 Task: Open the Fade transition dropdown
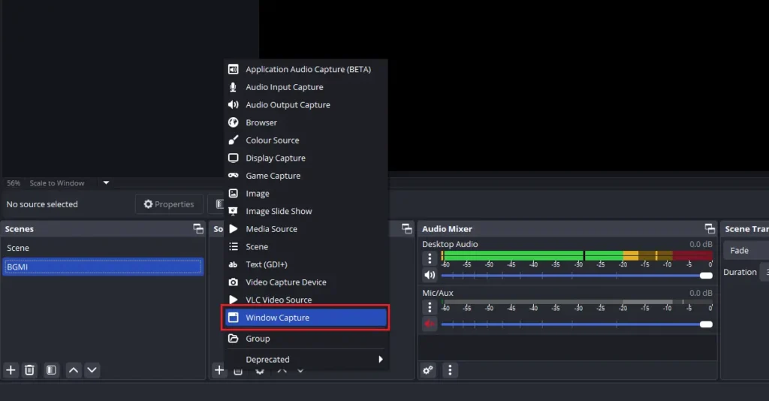(746, 251)
